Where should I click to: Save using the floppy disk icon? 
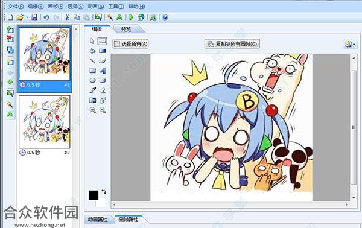(x=34, y=17)
